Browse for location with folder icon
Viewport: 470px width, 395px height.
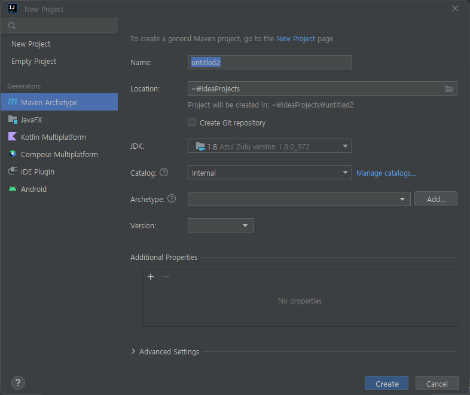[448, 88]
